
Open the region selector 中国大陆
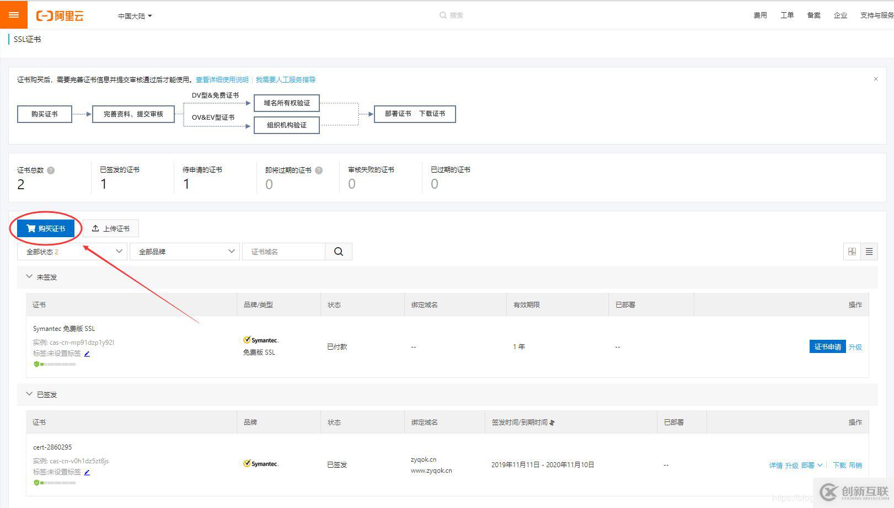135,16
